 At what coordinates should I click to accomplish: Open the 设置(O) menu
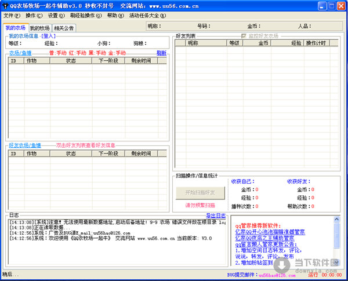click(x=56, y=16)
